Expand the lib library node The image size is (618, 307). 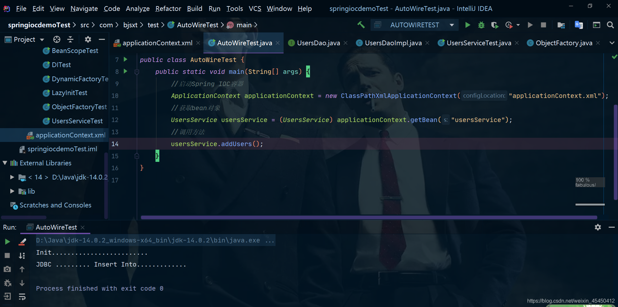tap(12, 191)
